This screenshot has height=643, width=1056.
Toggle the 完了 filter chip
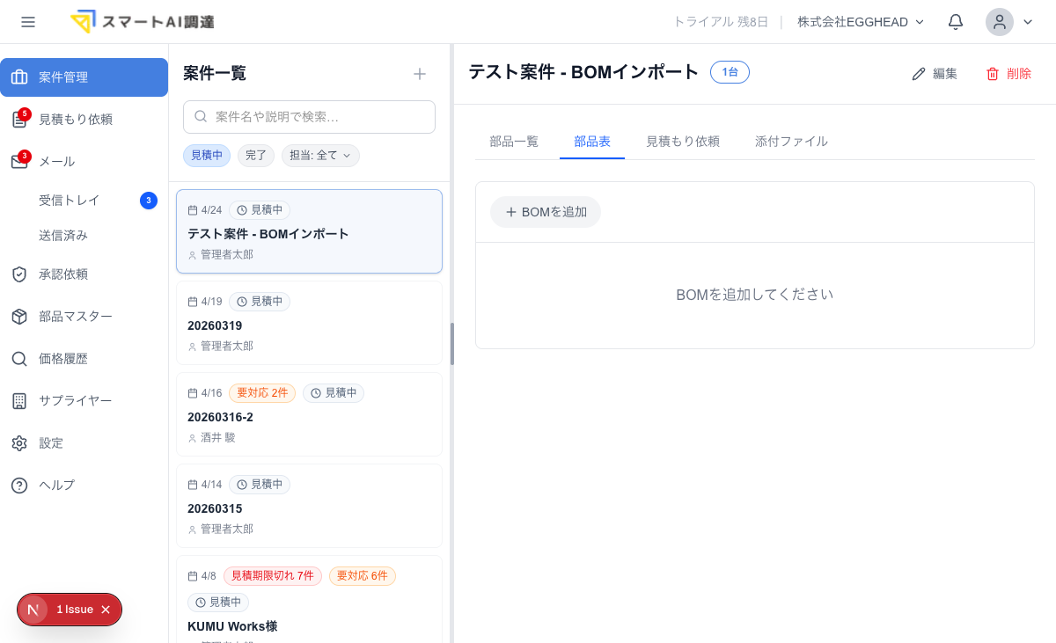(x=256, y=156)
